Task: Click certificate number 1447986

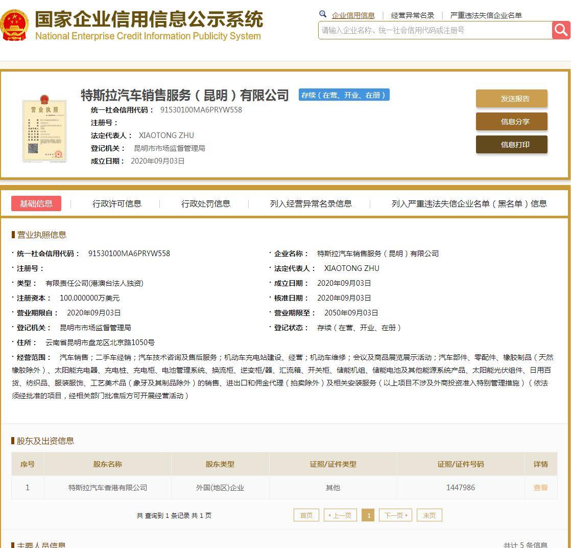Action: click(x=460, y=488)
